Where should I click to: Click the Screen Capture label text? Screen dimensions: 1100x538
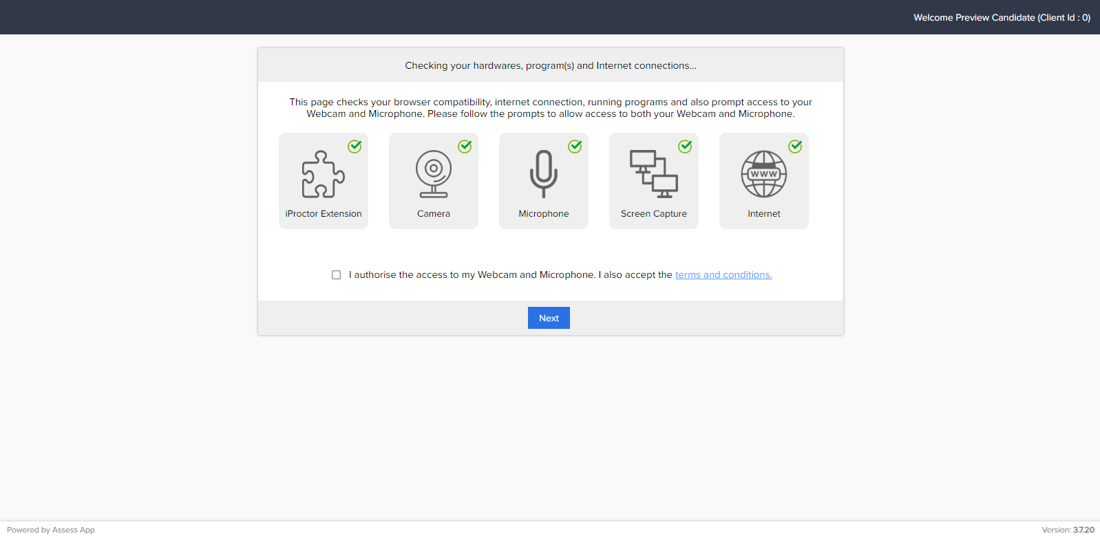[x=653, y=214]
